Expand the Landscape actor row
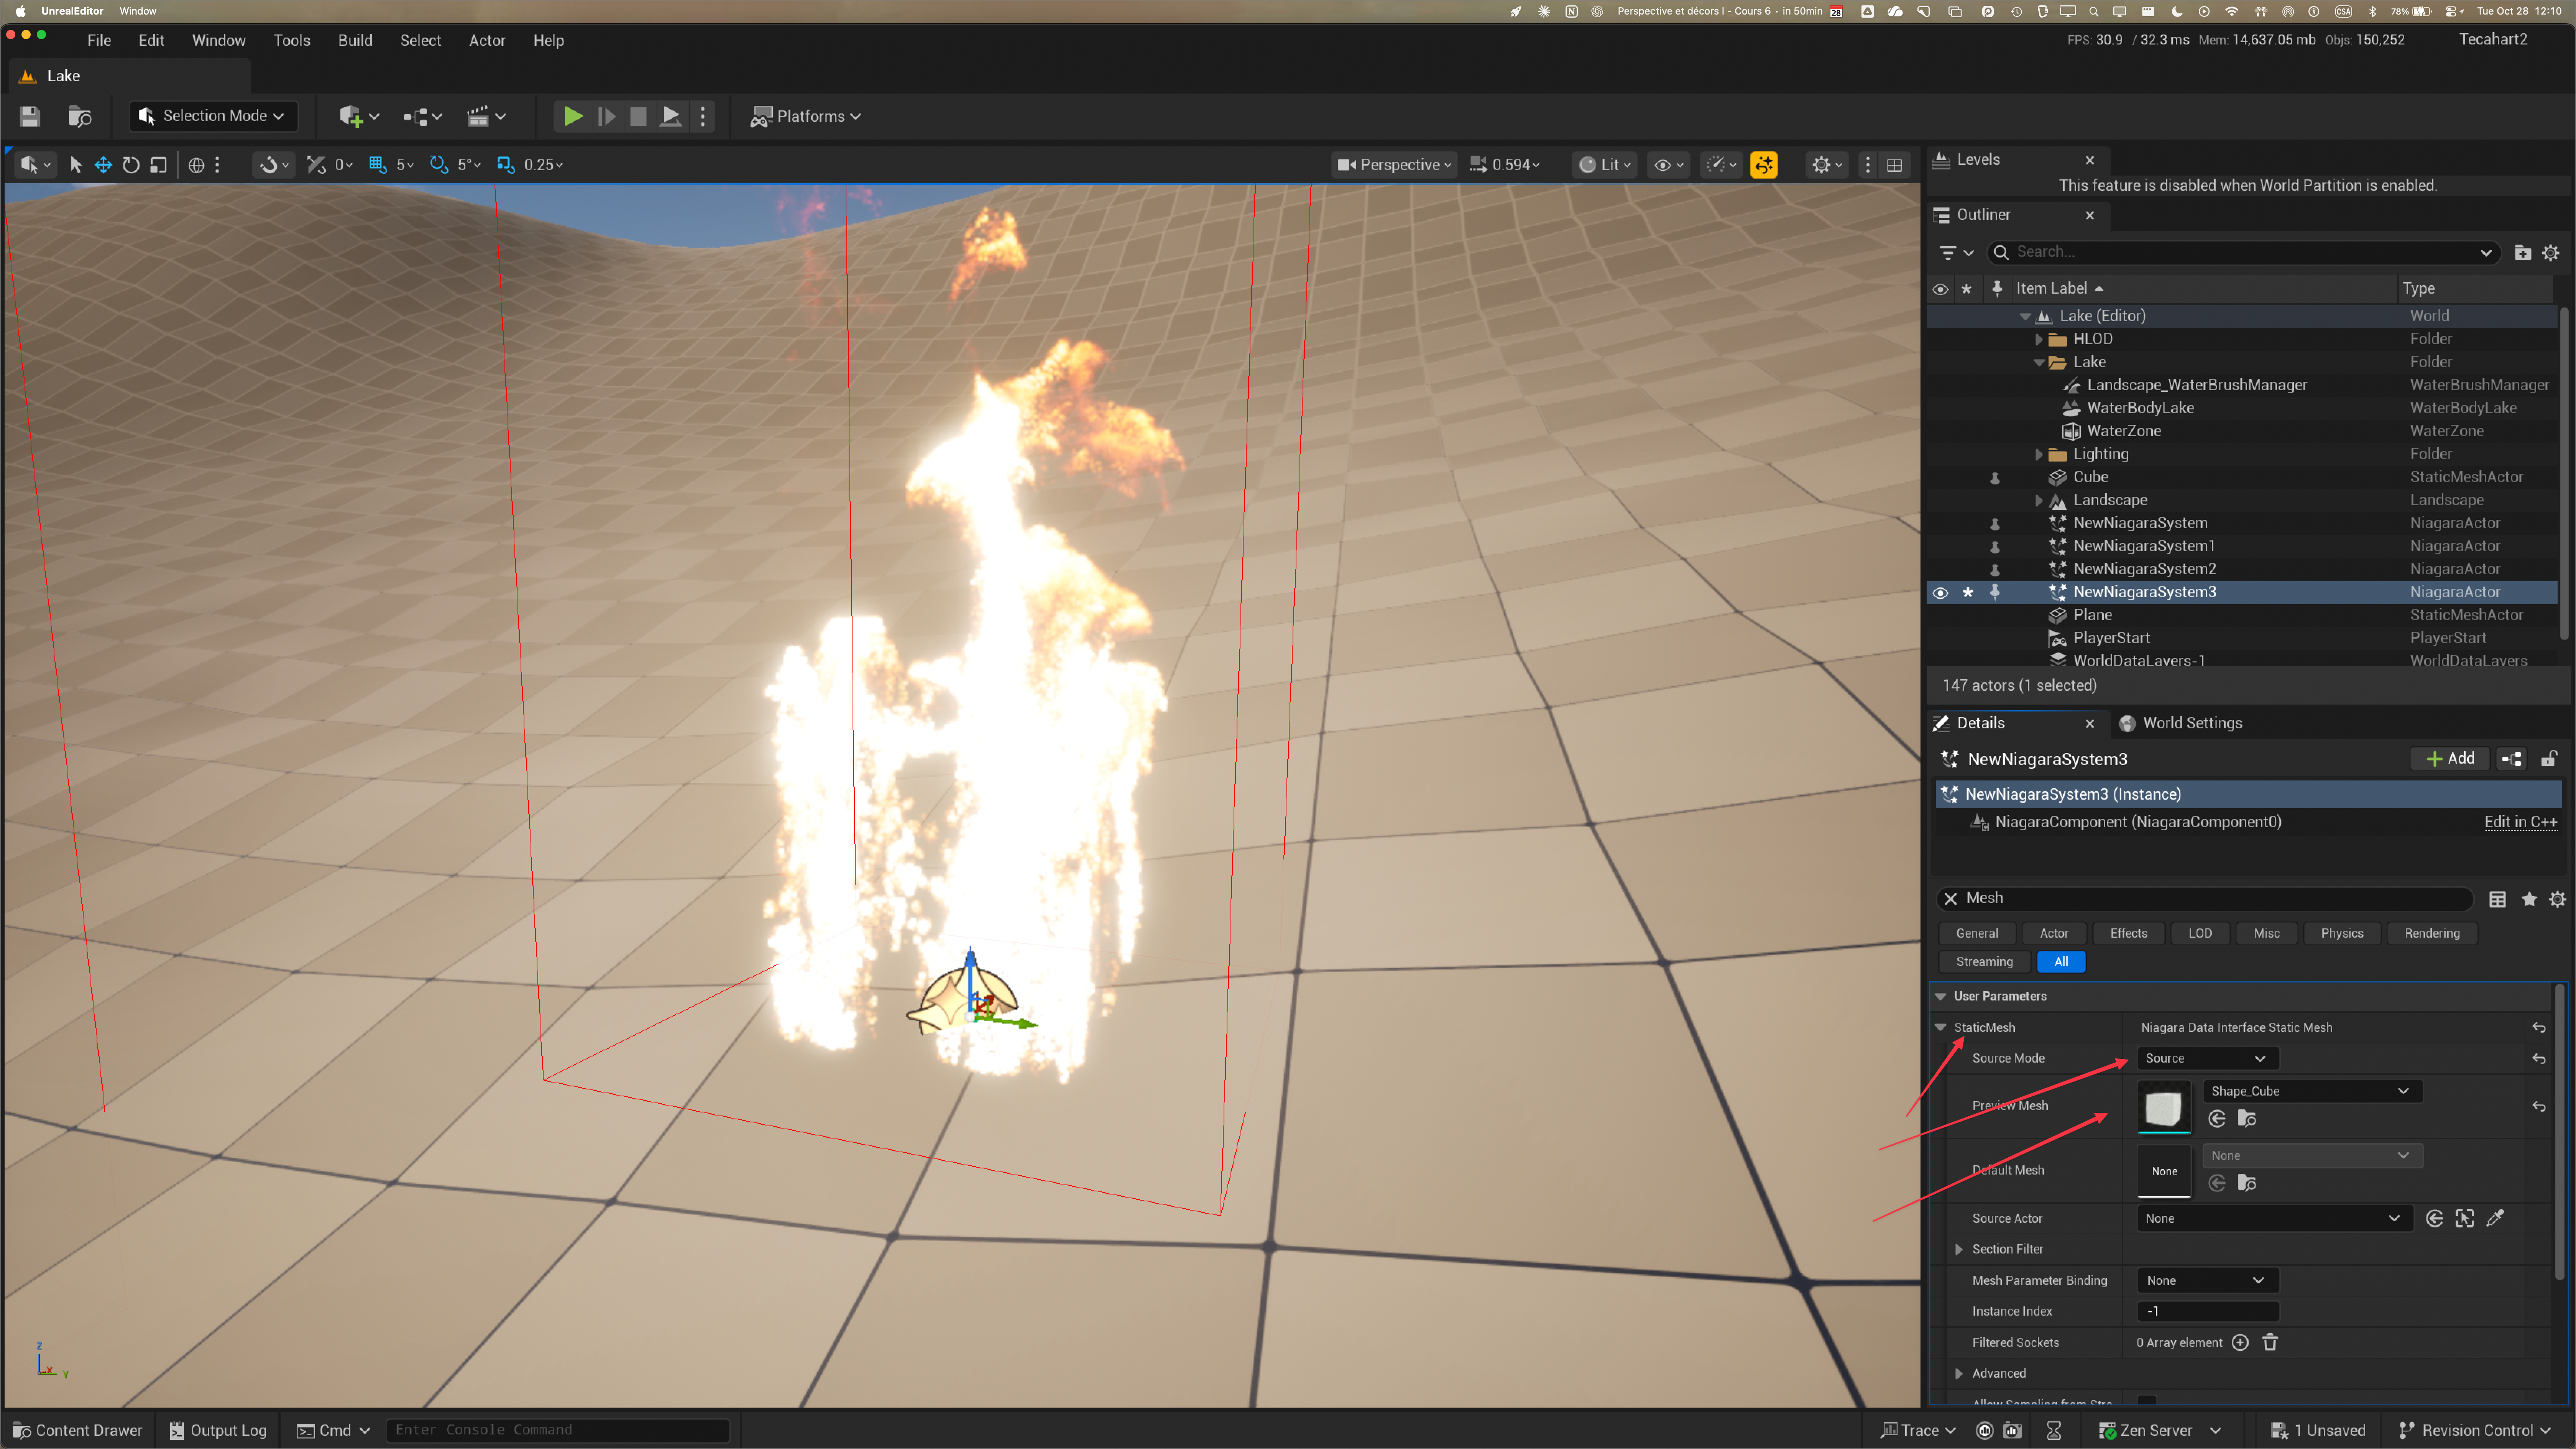Screen dimensions: 2576x1449 [x=2039, y=500]
